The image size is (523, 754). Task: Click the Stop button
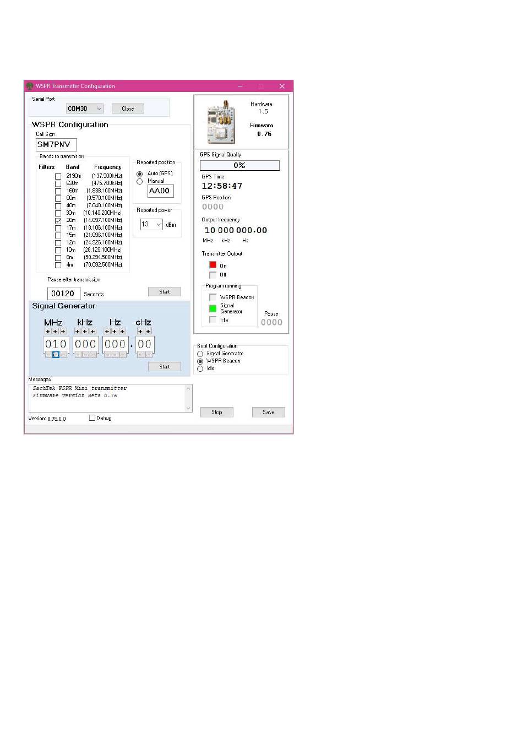(x=217, y=412)
